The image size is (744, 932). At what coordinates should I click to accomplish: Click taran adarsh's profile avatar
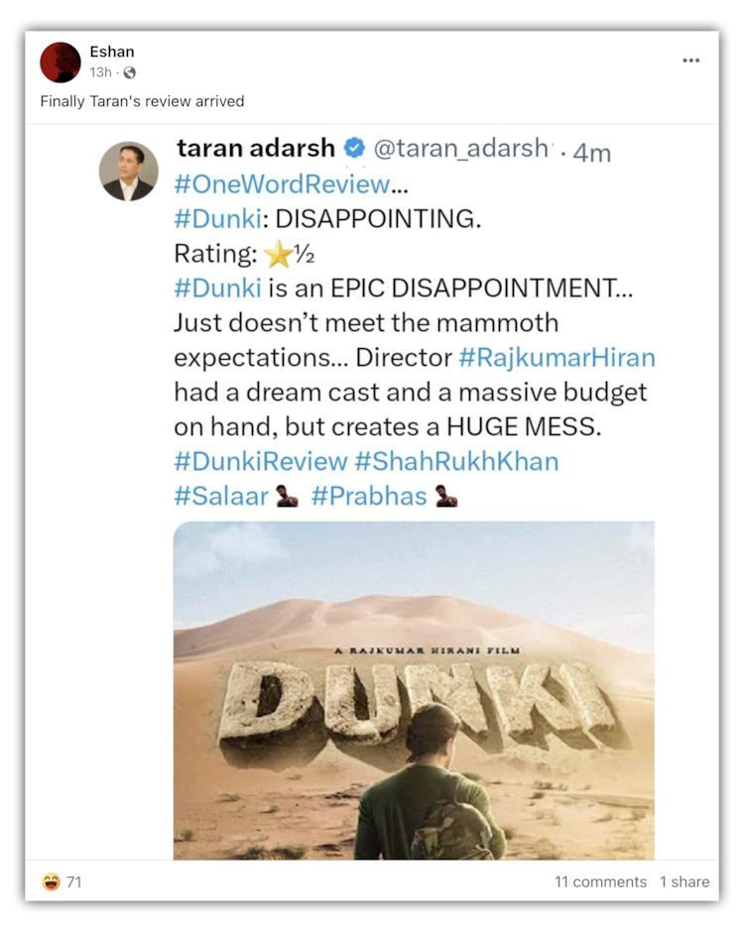click(x=129, y=171)
